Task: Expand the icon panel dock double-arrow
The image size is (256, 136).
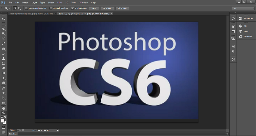Action: pyautogui.click(x=235, y=13)
